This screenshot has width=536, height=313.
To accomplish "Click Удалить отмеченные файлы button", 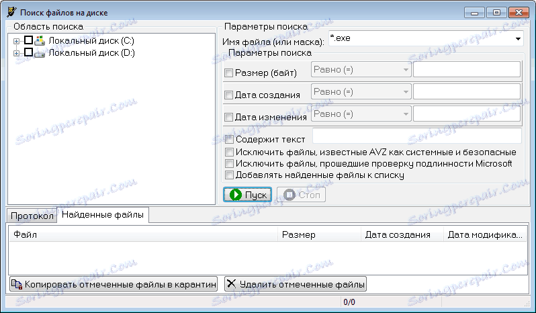I will coord(296,284).
